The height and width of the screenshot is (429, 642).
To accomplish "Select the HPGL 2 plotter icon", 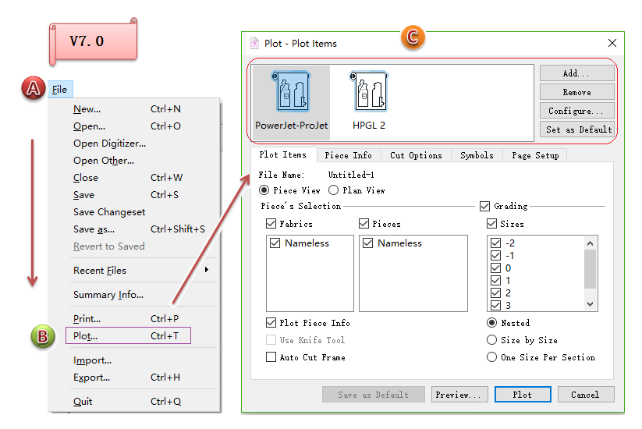I will (x=369, y=92).
